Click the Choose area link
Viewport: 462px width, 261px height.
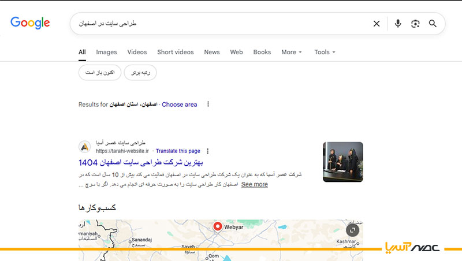tap(180, 105)
